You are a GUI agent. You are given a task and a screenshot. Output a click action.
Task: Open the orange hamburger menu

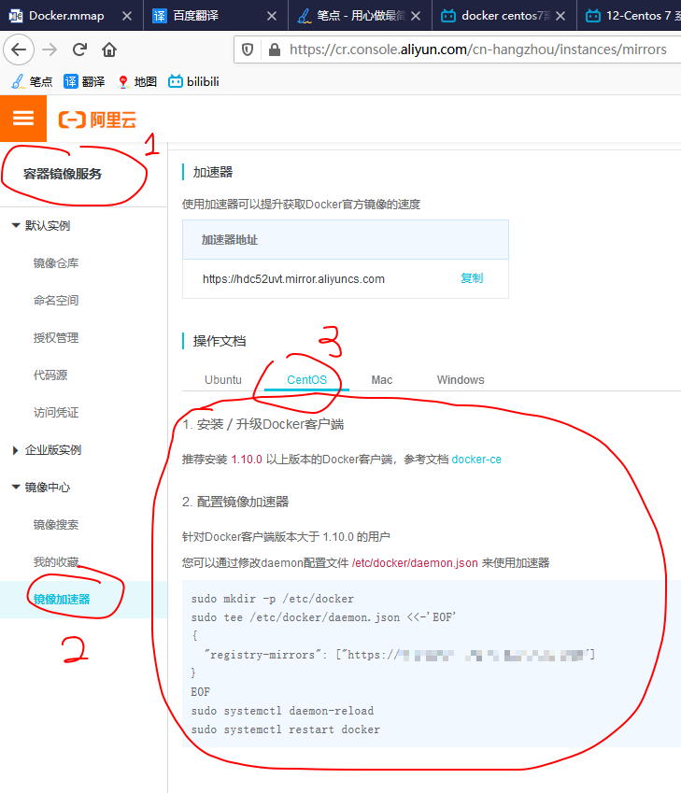tap(23, 119)
